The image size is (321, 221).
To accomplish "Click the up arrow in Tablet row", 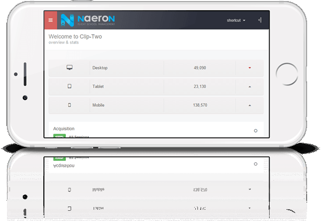I will 249,86.
